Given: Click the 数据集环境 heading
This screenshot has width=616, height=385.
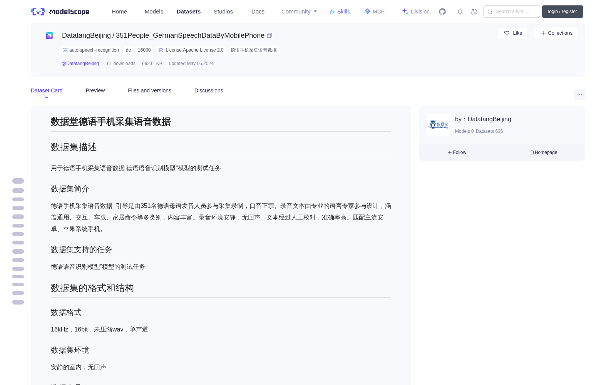Looking at the screenshot, I should pyautogui.click(x=70, y=350).
